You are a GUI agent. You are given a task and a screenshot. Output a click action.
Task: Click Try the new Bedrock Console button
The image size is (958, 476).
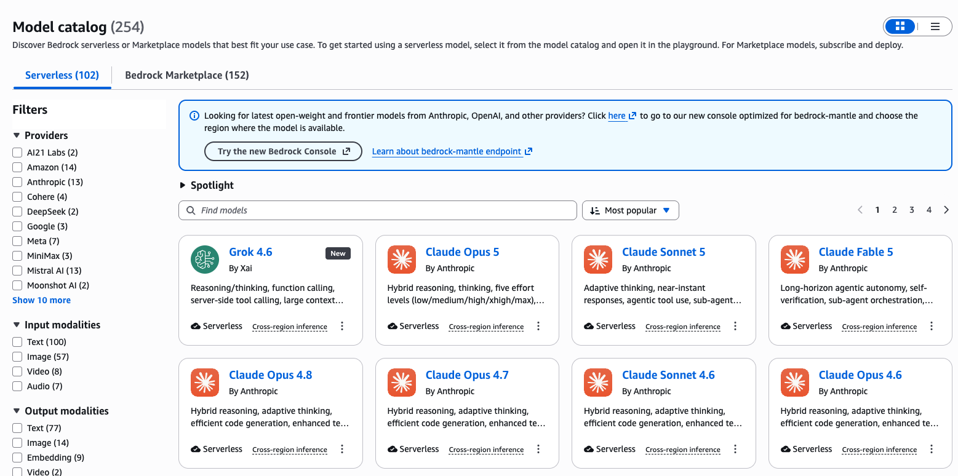point(284,151)
